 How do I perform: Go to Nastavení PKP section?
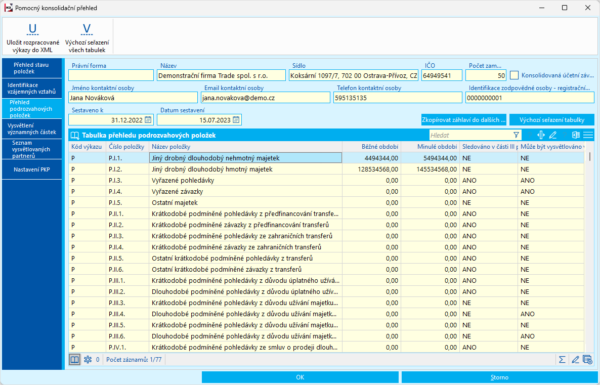coord(31,169)
